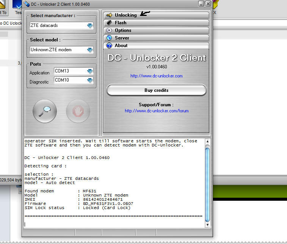Click 'model - Auto detect' log line
The height and width of the screenshot is (244, 287).
coord(50,183)
